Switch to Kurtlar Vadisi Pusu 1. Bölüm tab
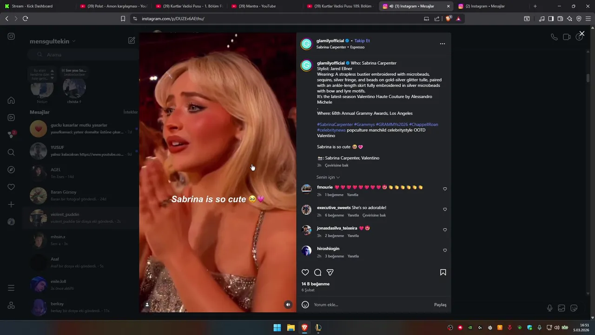 pos(189,6)
